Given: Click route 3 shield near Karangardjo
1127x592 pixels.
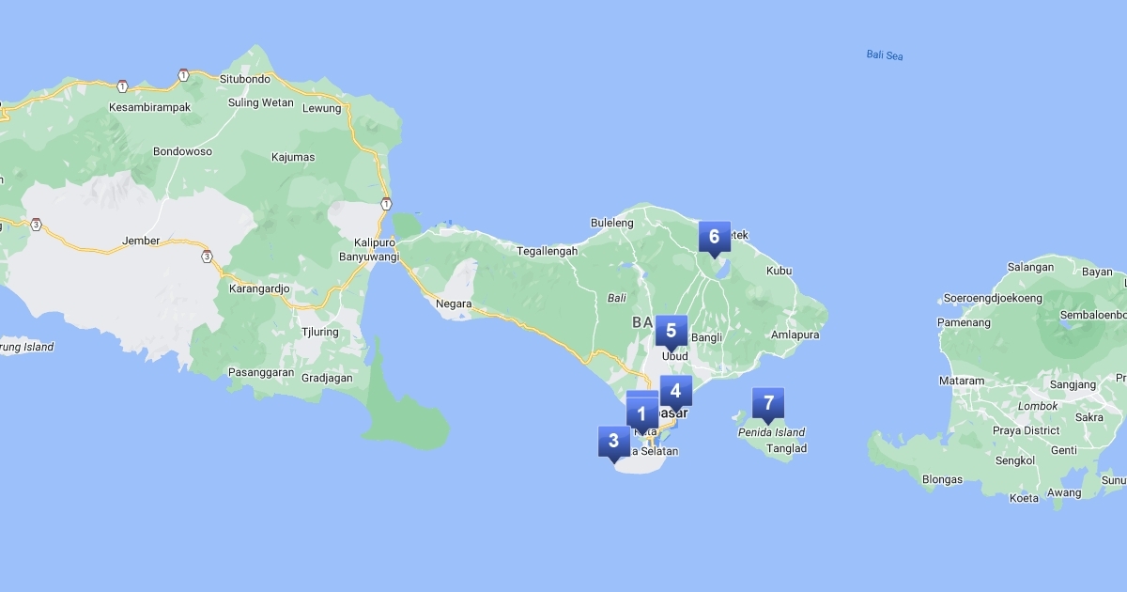Looking at the screenshot, I should pos(206,256).
